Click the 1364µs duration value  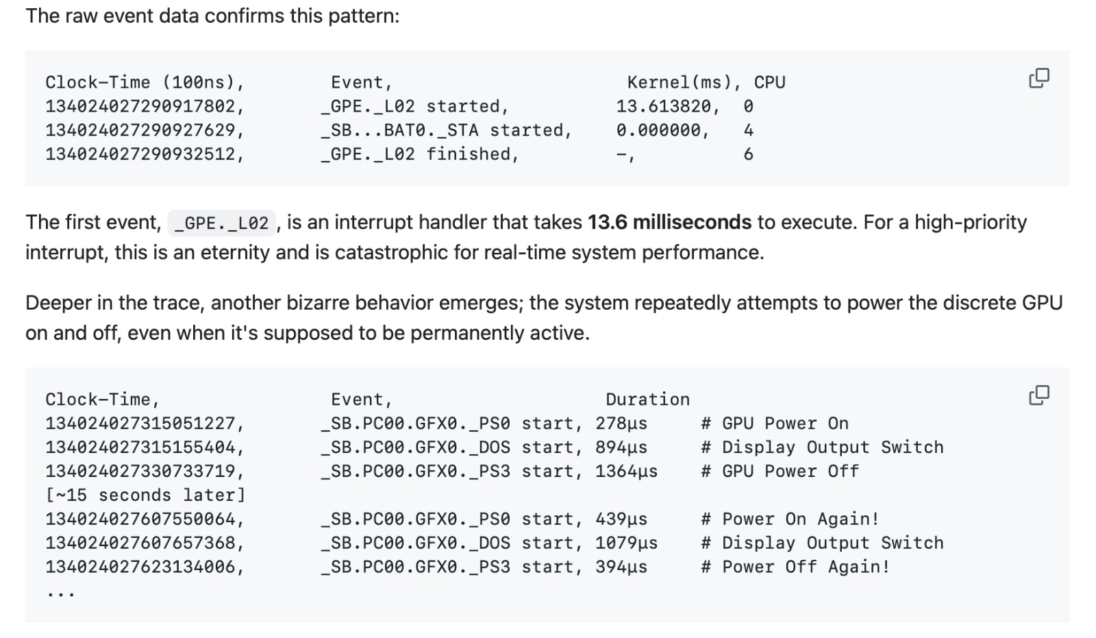point(626,471)
